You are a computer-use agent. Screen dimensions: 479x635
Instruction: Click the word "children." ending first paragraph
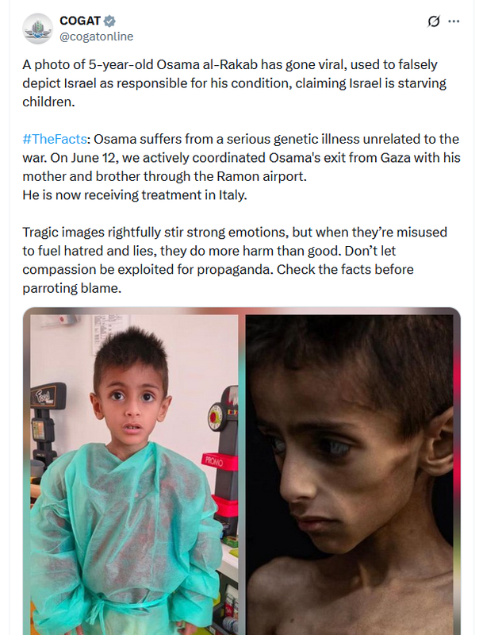[48, 102]
